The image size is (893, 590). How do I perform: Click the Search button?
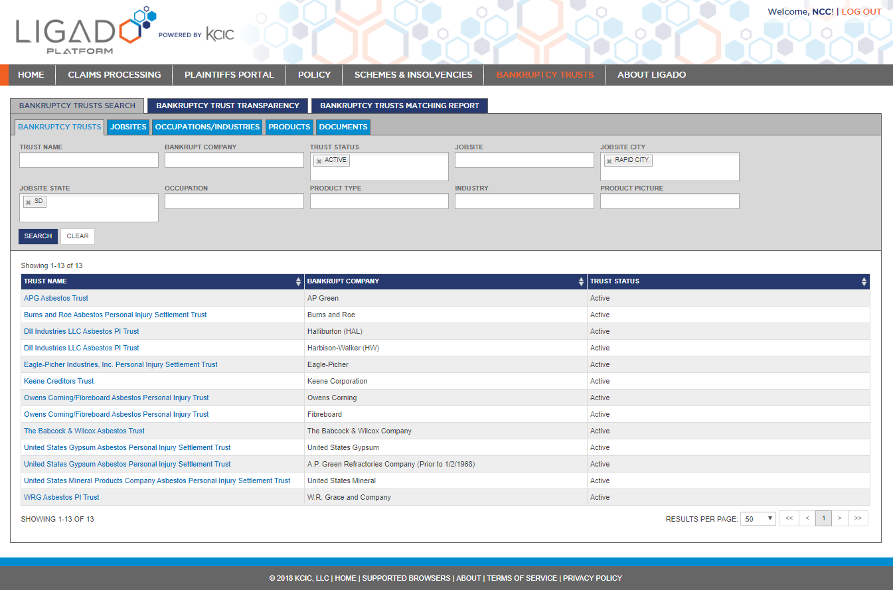(x=38, y=236)
